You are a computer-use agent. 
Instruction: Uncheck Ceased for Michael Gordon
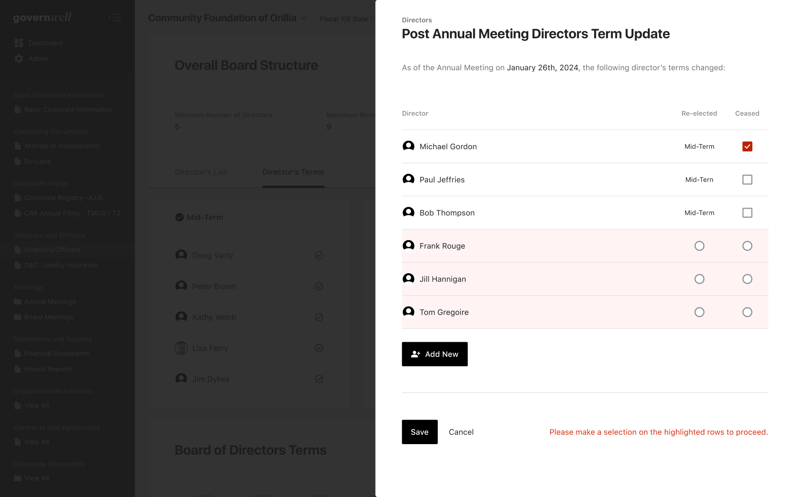tap(747, 146)
